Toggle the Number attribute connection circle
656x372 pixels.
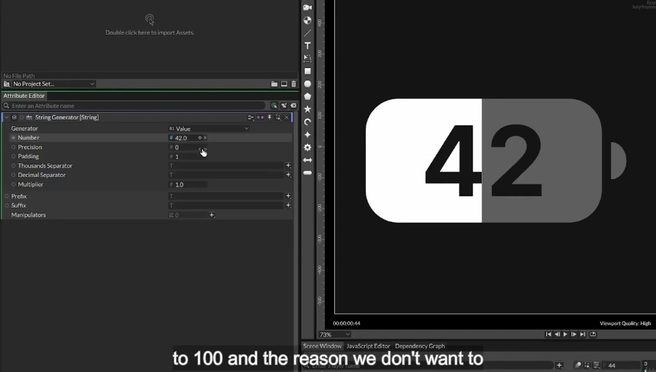point(13,138)
